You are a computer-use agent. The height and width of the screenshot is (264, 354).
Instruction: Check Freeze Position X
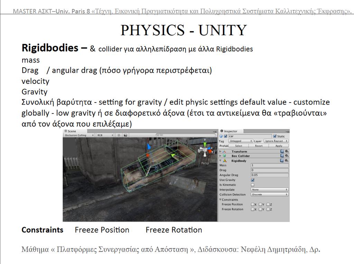pos(252,205)
